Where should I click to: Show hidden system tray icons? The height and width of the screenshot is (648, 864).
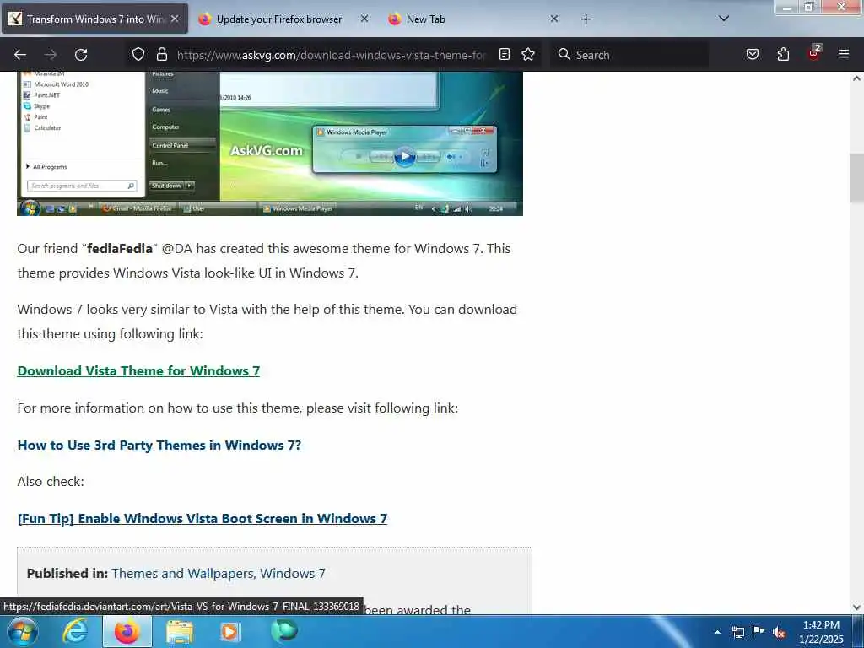717,632
